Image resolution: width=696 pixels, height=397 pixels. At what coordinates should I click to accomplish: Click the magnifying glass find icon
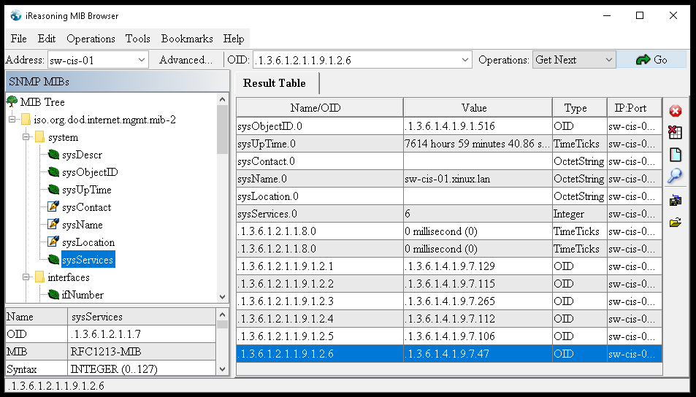coord(676,175)
